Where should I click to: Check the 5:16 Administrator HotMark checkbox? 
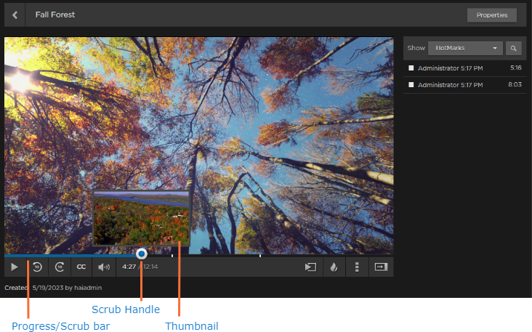(411, 68)
